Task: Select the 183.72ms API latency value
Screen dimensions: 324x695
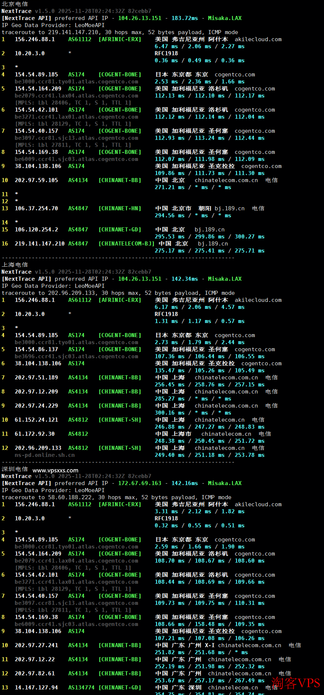Action: [184, 18]
